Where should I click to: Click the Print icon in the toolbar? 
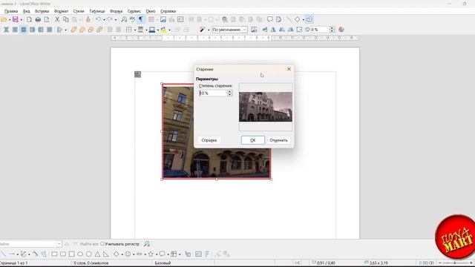pyautogui.click(x=38, y=20)
